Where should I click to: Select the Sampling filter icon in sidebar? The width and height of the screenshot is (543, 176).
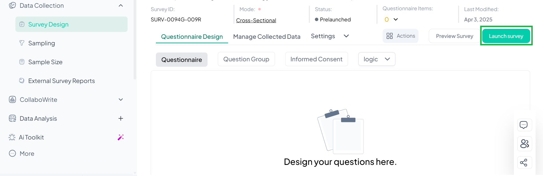[22, 43]
